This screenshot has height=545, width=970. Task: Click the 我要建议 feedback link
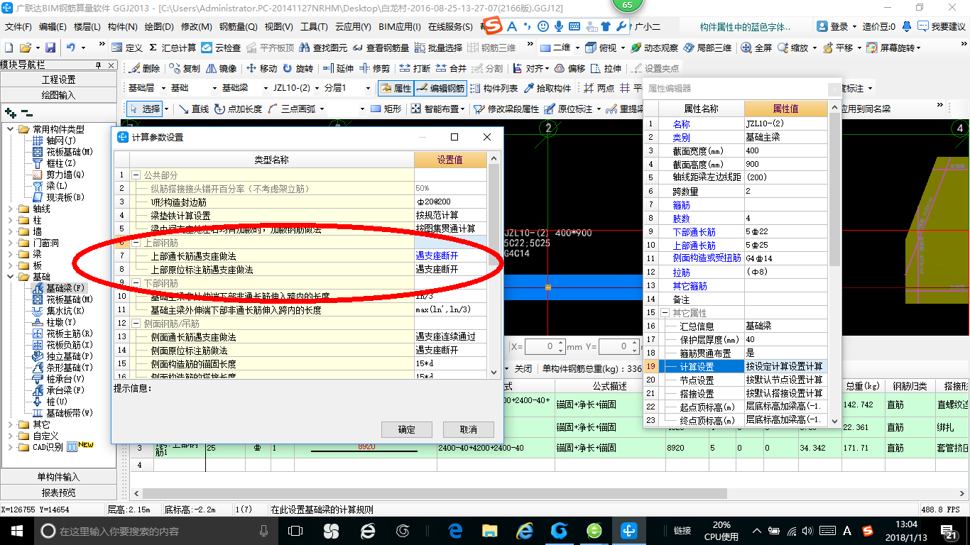[942, 27]
